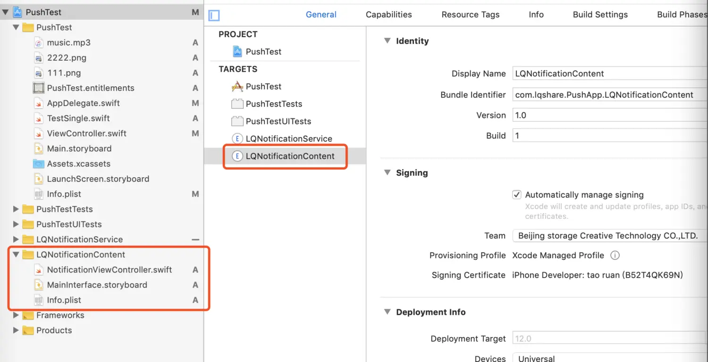708x362 pixels.
Task: Open the Info tab
Action: pos(536,15)
